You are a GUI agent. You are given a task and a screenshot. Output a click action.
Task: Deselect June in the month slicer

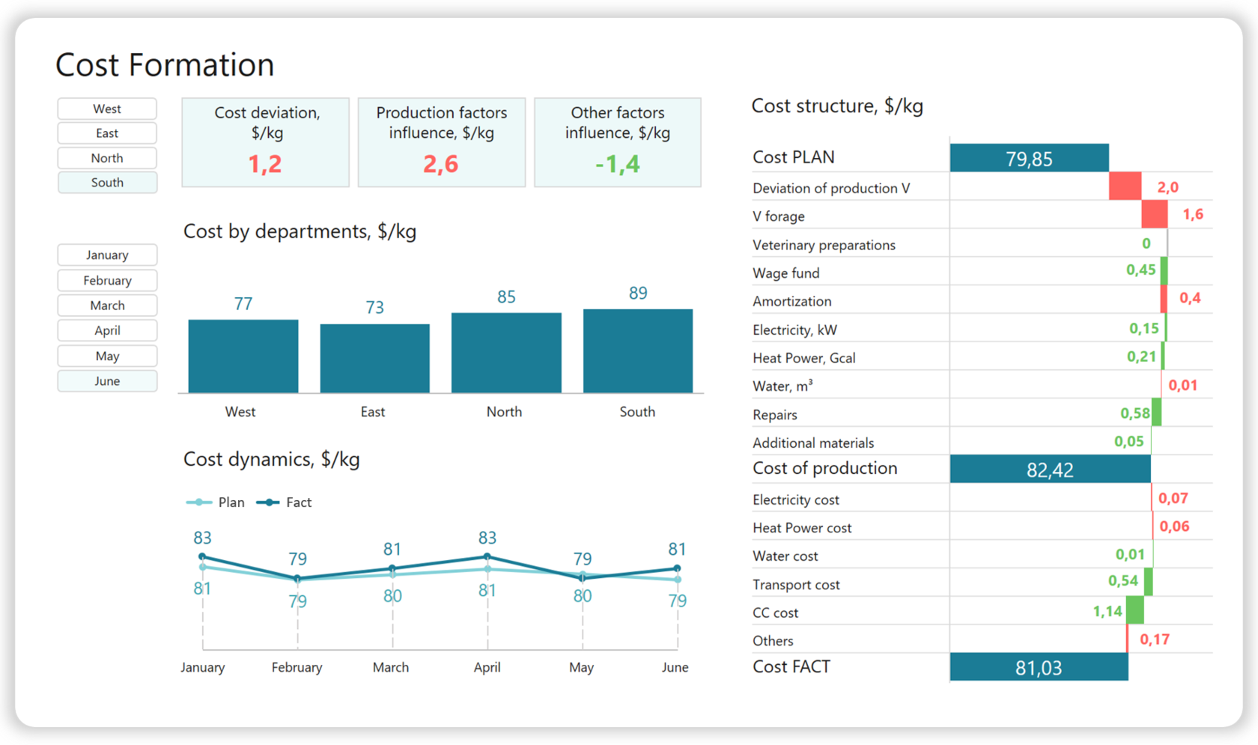pyautogui.click(x=107, y=381)
